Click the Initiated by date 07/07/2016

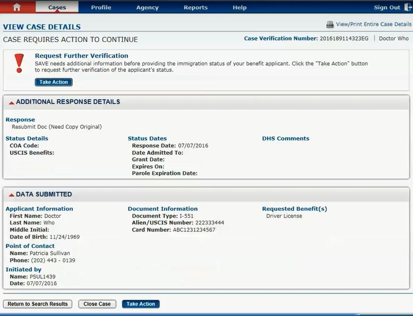[42, 283]
